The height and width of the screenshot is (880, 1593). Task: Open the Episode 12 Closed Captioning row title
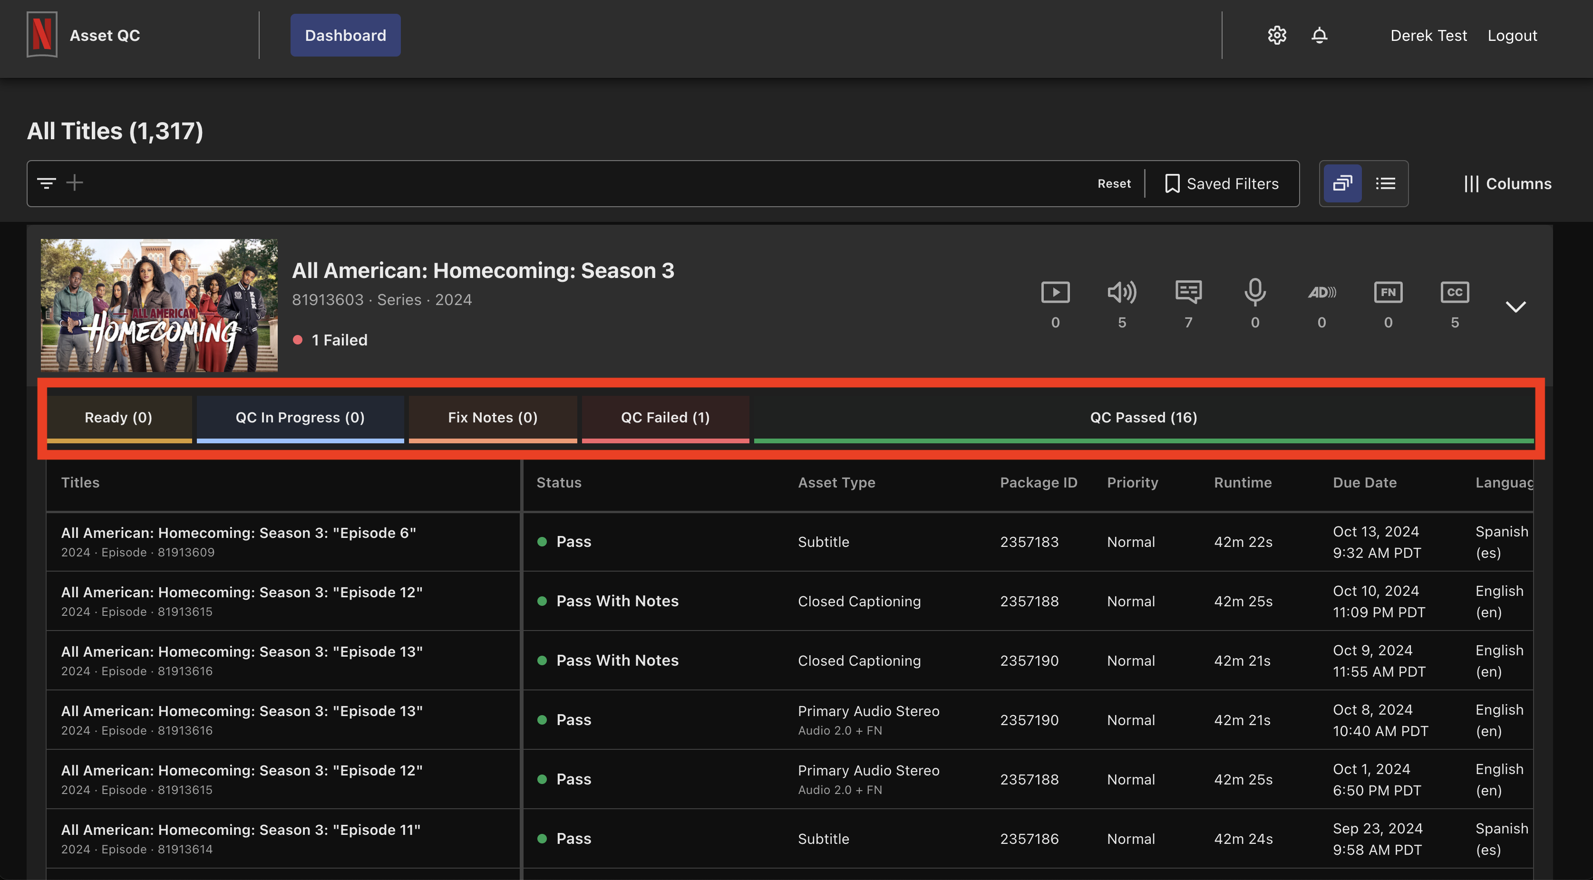pyautogui.click(x=242, y=592)
